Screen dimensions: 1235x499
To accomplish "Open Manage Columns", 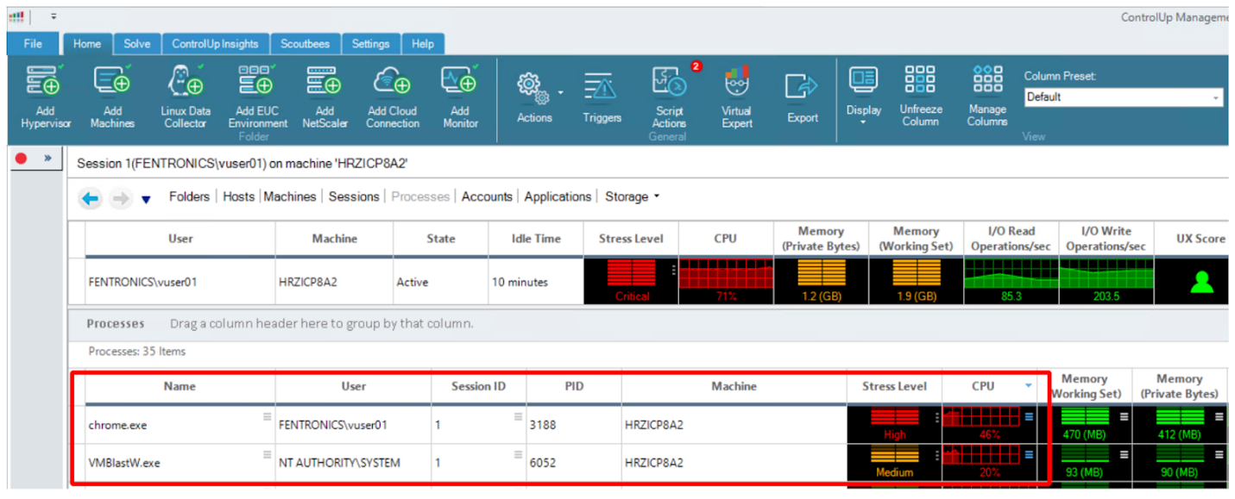I will 987,97.
